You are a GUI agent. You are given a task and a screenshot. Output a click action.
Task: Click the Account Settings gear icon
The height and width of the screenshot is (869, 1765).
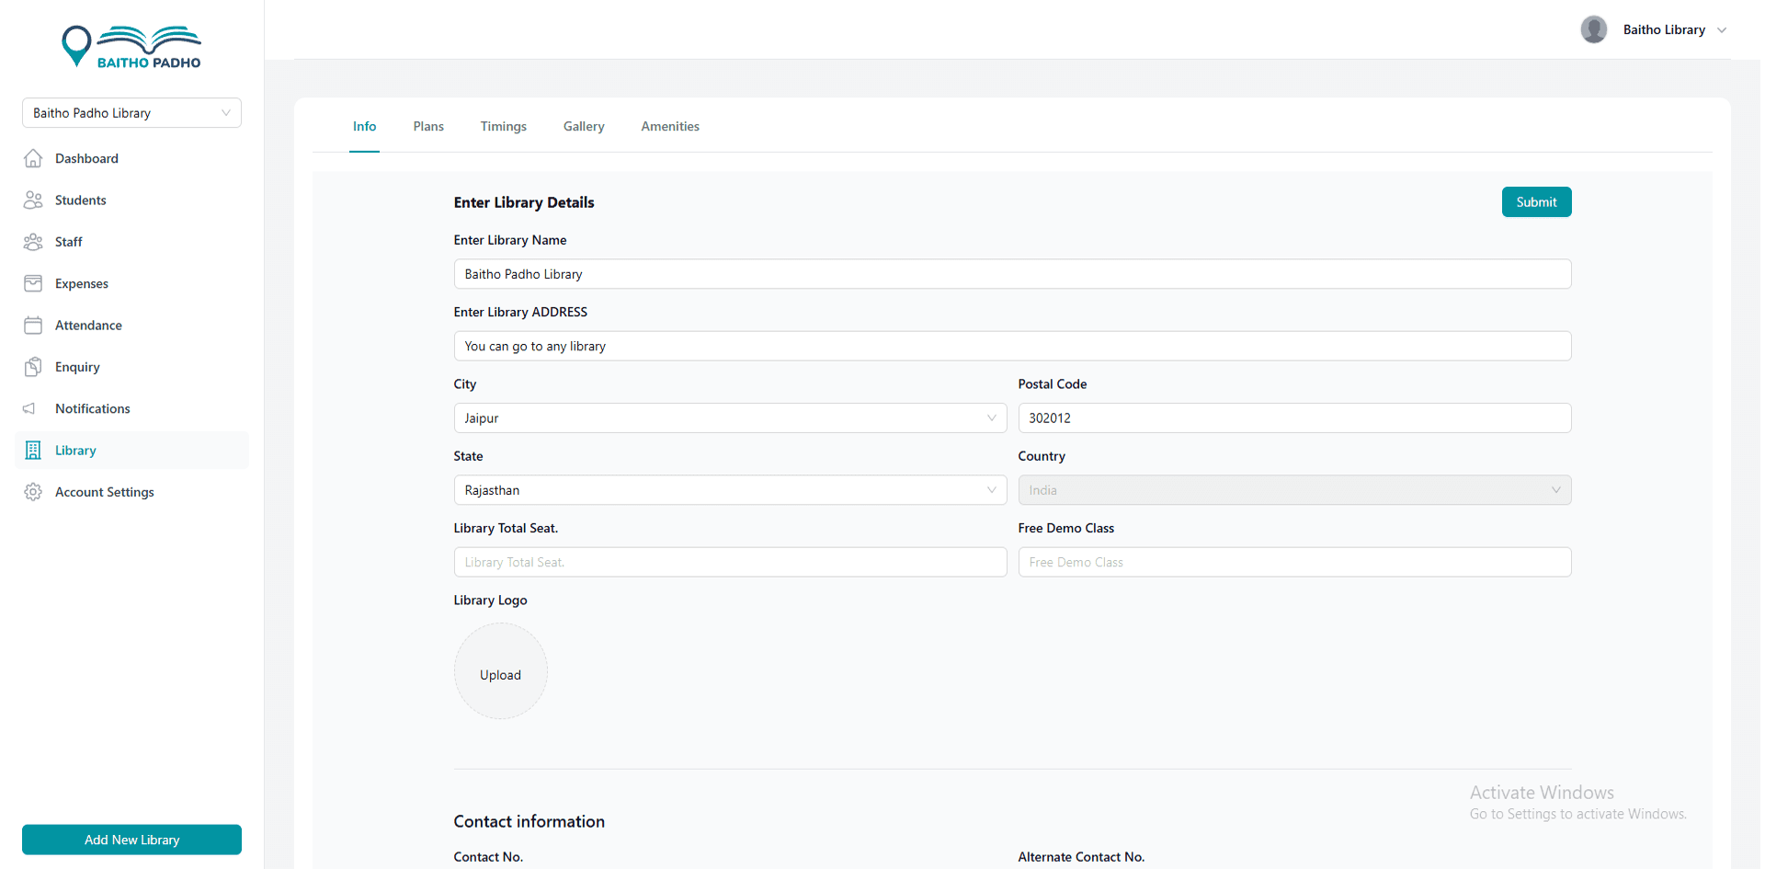click(x=33, y=492)
